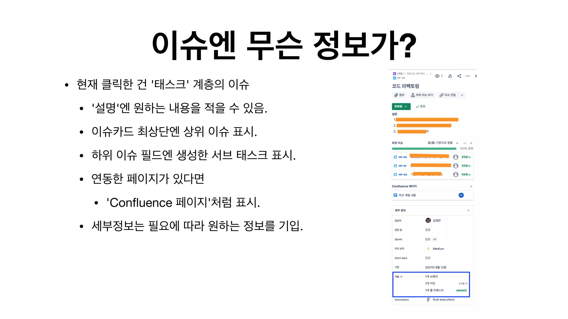Click the plus icon beside Confluence 페이지

(471, 186)
